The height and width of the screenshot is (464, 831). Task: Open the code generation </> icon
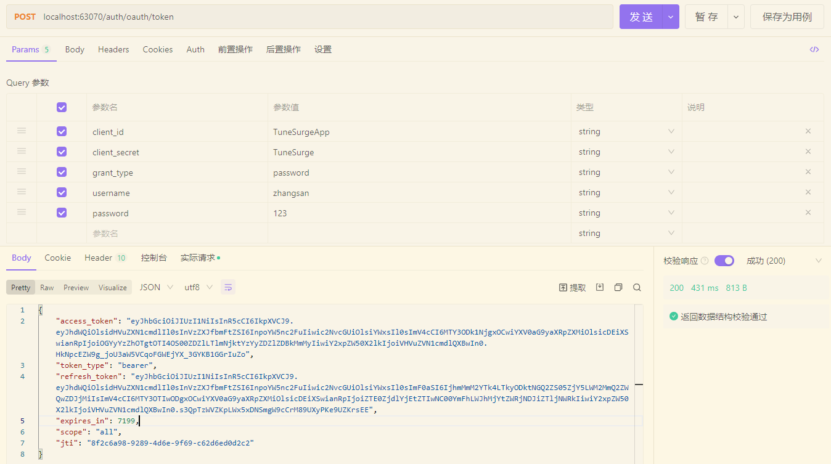814,50
